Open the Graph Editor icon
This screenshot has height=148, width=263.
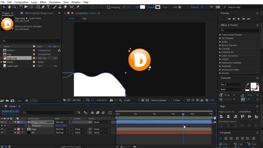click(110, 113)
